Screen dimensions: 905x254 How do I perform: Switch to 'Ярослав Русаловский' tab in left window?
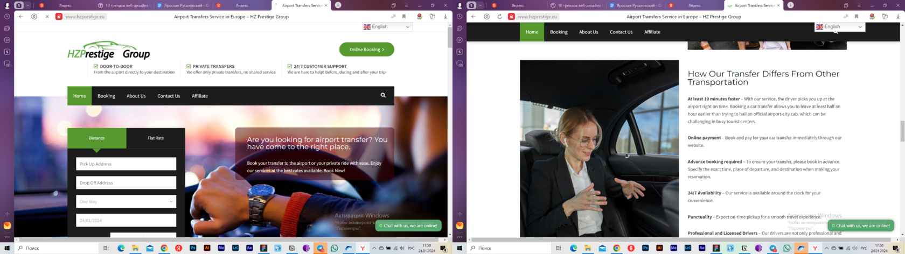coord(183,5)
